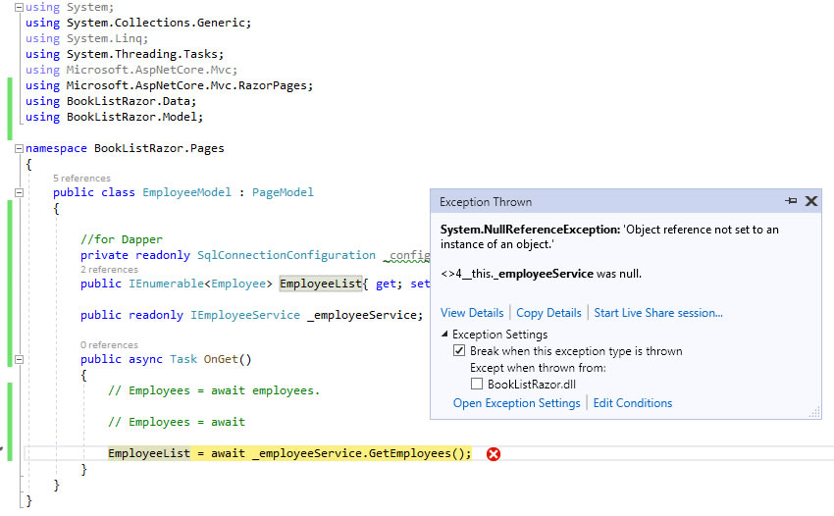The image size is (834, 516).
Task: Click SqlConnectionConfiguration type name
Action: click(287, 255)
